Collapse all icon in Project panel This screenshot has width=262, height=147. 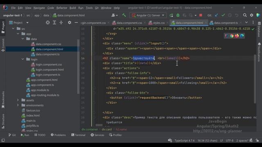point(61,22)
